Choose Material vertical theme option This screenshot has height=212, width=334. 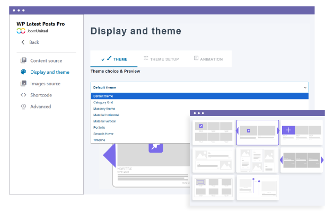tap(104, 121)
